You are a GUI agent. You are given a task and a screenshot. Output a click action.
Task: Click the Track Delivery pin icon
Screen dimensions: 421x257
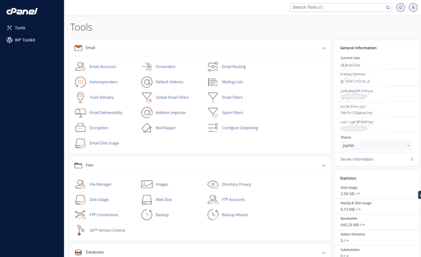pos(80,97)
